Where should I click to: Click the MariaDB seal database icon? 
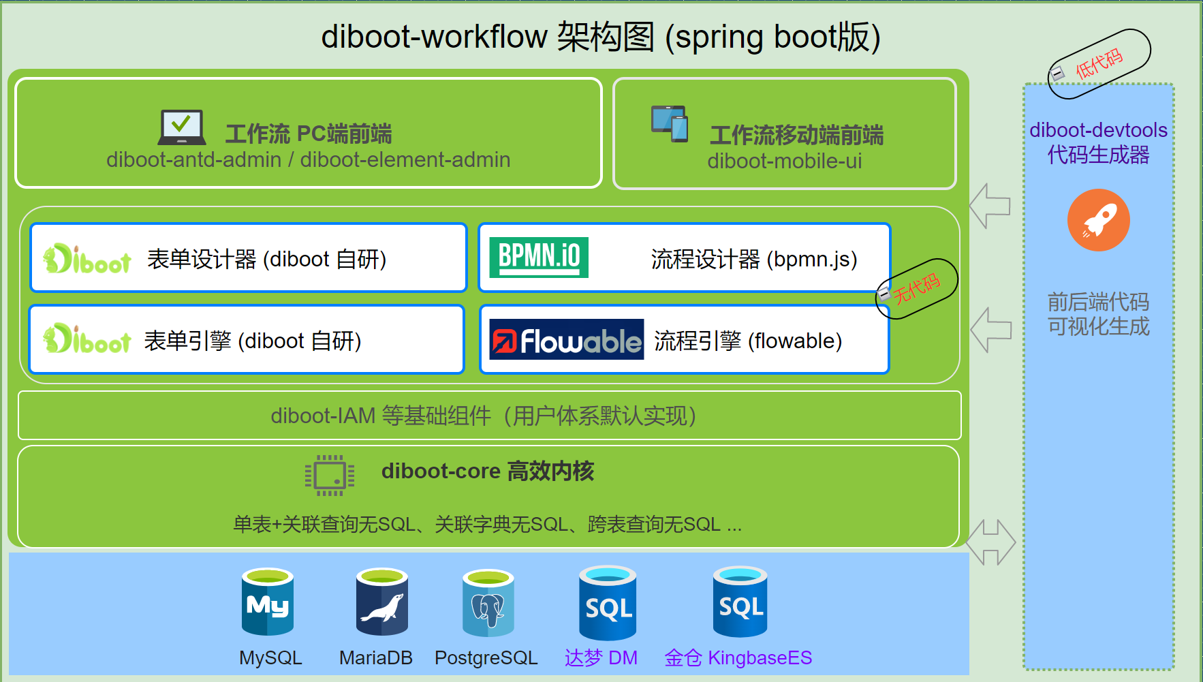click(382, 602)
